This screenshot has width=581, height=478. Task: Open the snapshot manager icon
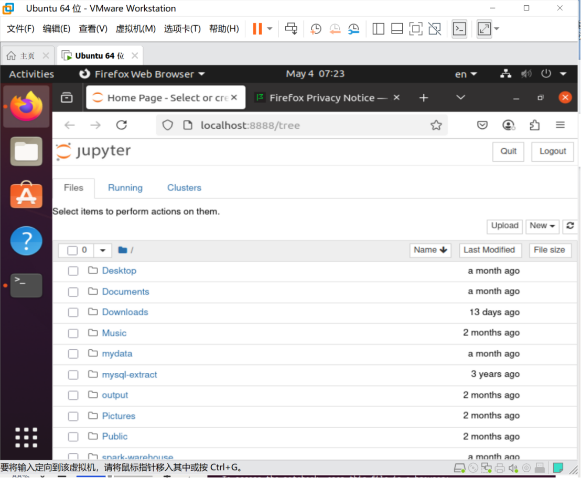pyautogui.click(x=353, y=28)
